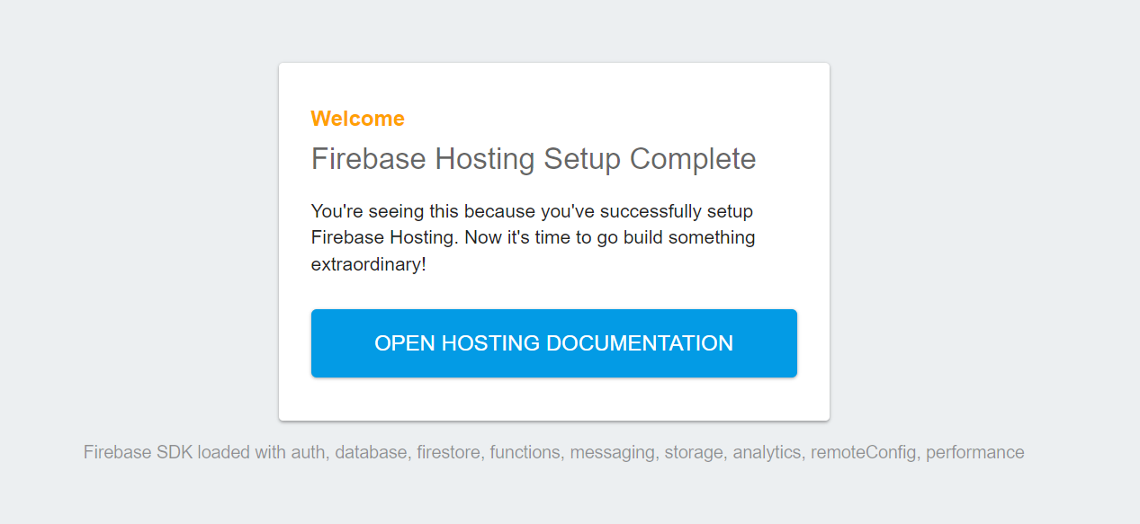Viewport: 1140px width, 524px height.
Task: Select the Firebase Hosting Setup Complete title
Action: 534,160
